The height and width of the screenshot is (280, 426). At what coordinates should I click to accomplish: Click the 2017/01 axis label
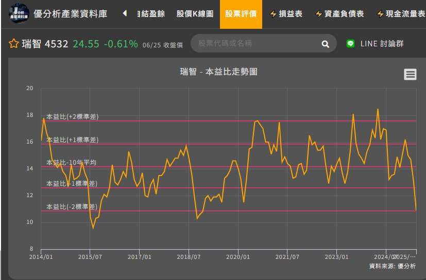tap(140, 257)
